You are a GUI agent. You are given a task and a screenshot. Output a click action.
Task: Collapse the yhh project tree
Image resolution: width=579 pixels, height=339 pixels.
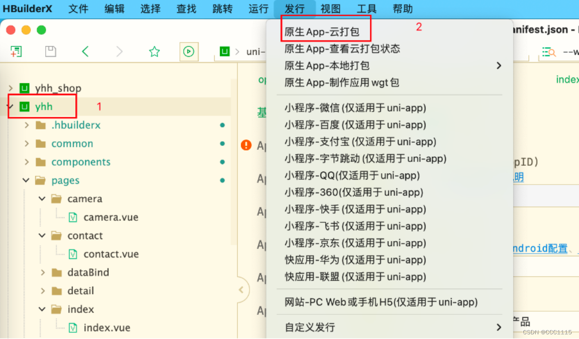point(10,106)
